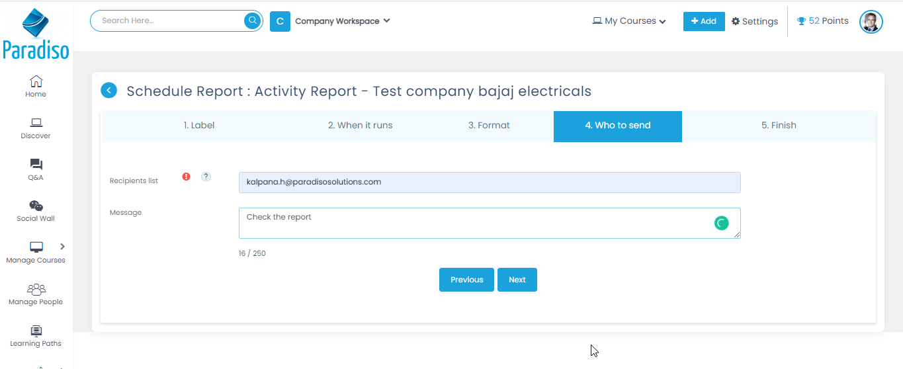Click into the Recipients list email field

(489, 183)
